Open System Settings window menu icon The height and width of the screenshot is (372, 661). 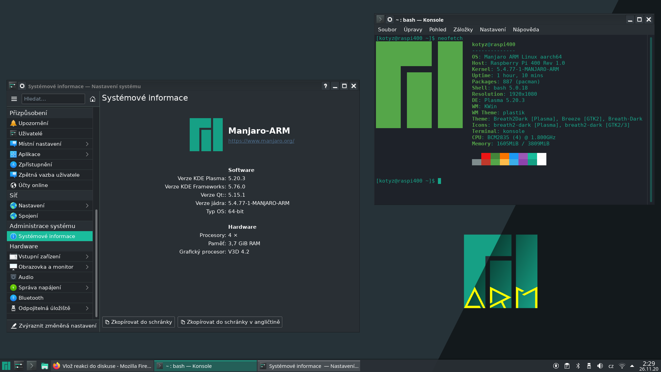[x=13, y=86]
